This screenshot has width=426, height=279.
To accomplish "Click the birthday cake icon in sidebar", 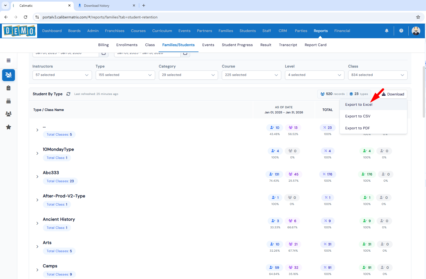I will click(8, 101).
